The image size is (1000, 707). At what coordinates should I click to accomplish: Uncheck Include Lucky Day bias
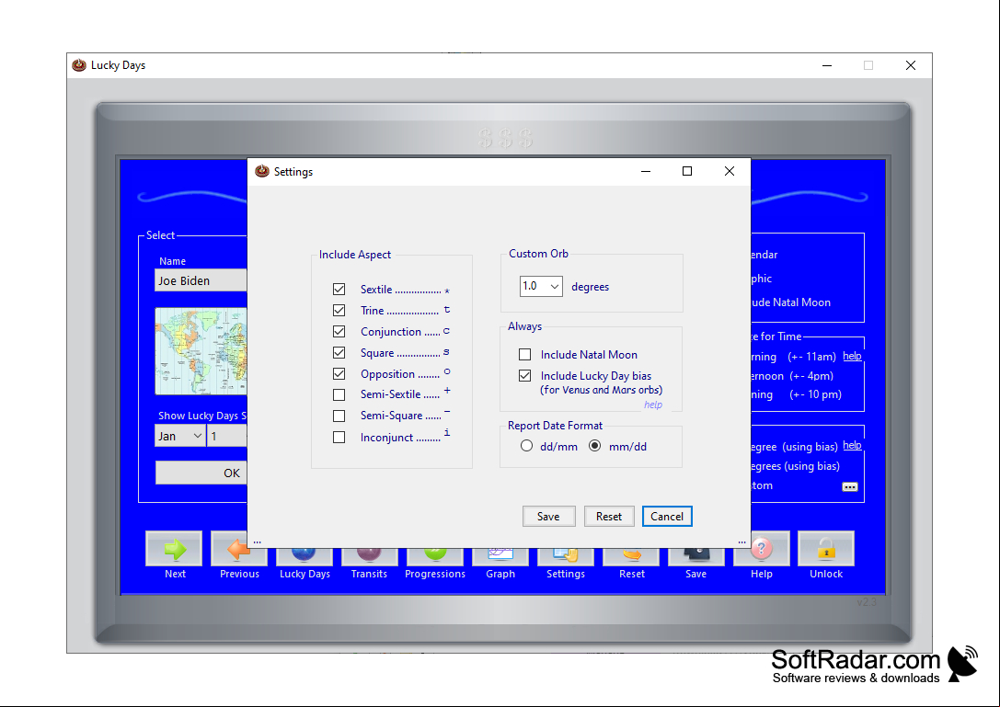pos(525,375)
